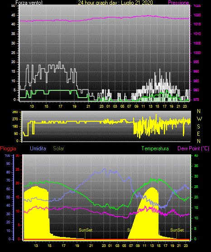Click the 'Forza vento' wind label

pos(29,3)
